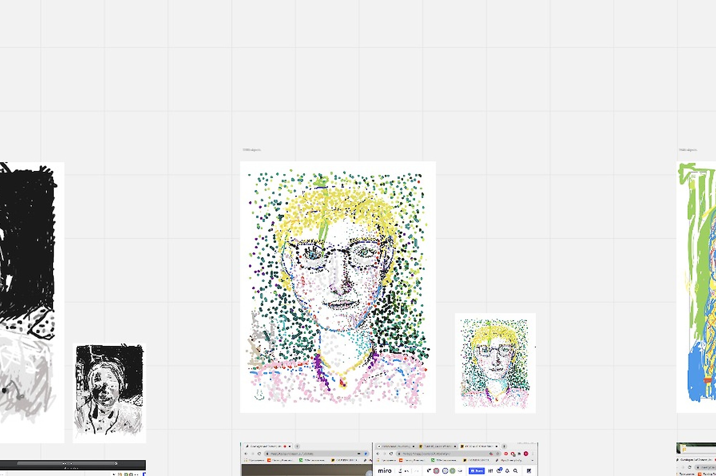The image size is (716, 476).
Task: Select the large black scribble drawing on left
Action: click(29, 251)
